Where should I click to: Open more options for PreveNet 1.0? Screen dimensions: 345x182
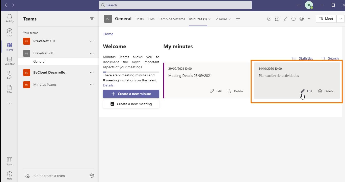pyautogui.click(x=92, y=41)
